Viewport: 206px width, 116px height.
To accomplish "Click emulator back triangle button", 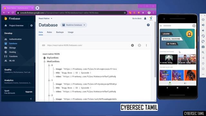I will tap(203, 58).
